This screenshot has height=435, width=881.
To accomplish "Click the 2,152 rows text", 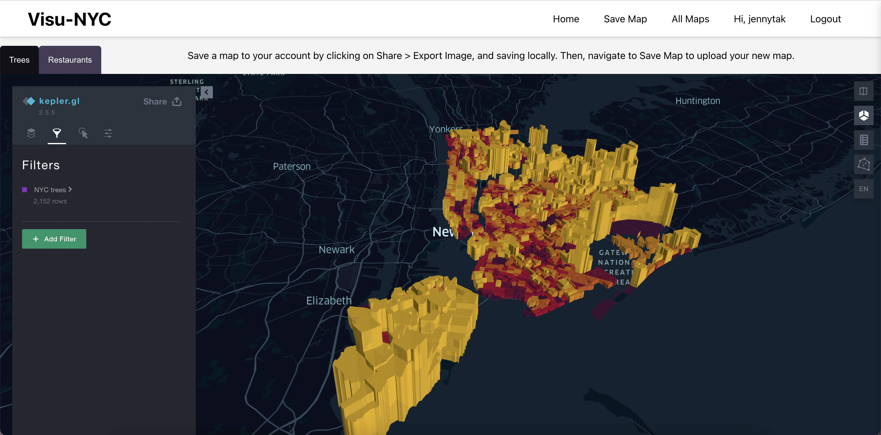I will point(50,201).
